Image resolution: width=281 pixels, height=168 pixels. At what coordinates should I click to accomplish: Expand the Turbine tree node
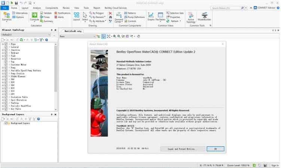[3, 103]
